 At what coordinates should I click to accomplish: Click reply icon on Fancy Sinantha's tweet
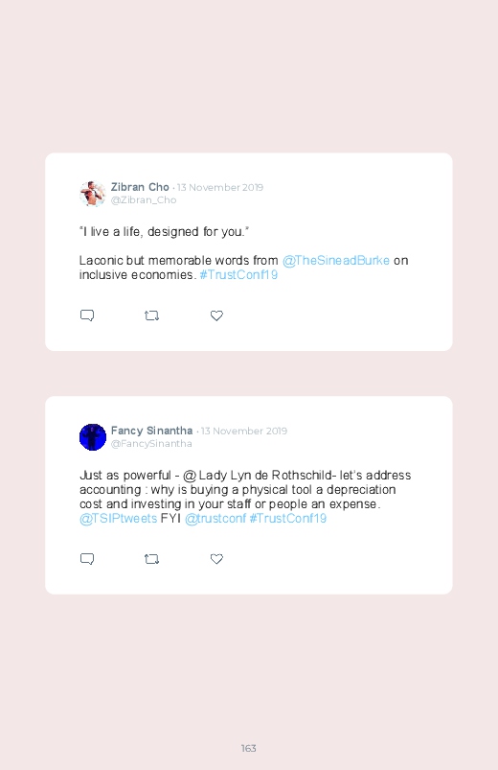pyautogui.click(x=87, y=559)
